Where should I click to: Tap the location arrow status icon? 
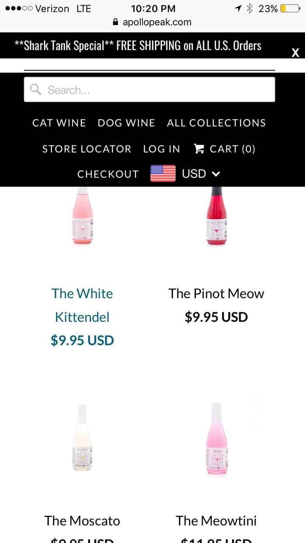[238, 8]
